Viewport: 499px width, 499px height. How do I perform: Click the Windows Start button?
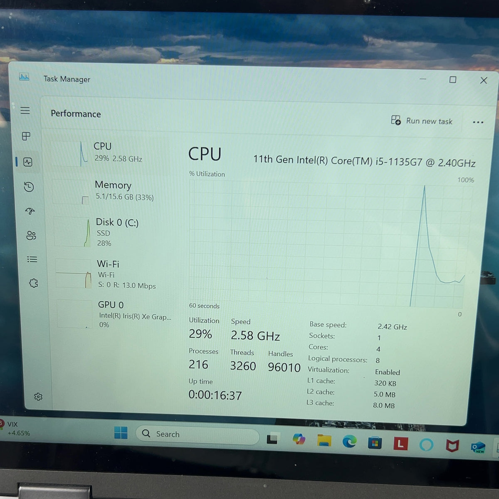pyautogui.click(x=121, y=433)
